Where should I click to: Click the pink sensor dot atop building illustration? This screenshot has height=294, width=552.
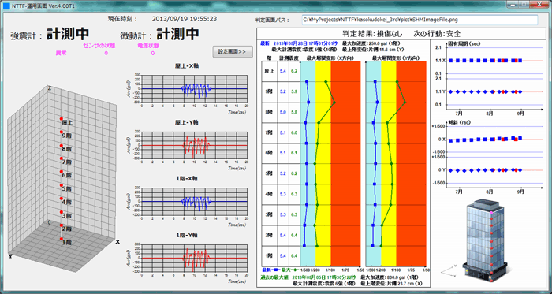(x=491, y=213)
